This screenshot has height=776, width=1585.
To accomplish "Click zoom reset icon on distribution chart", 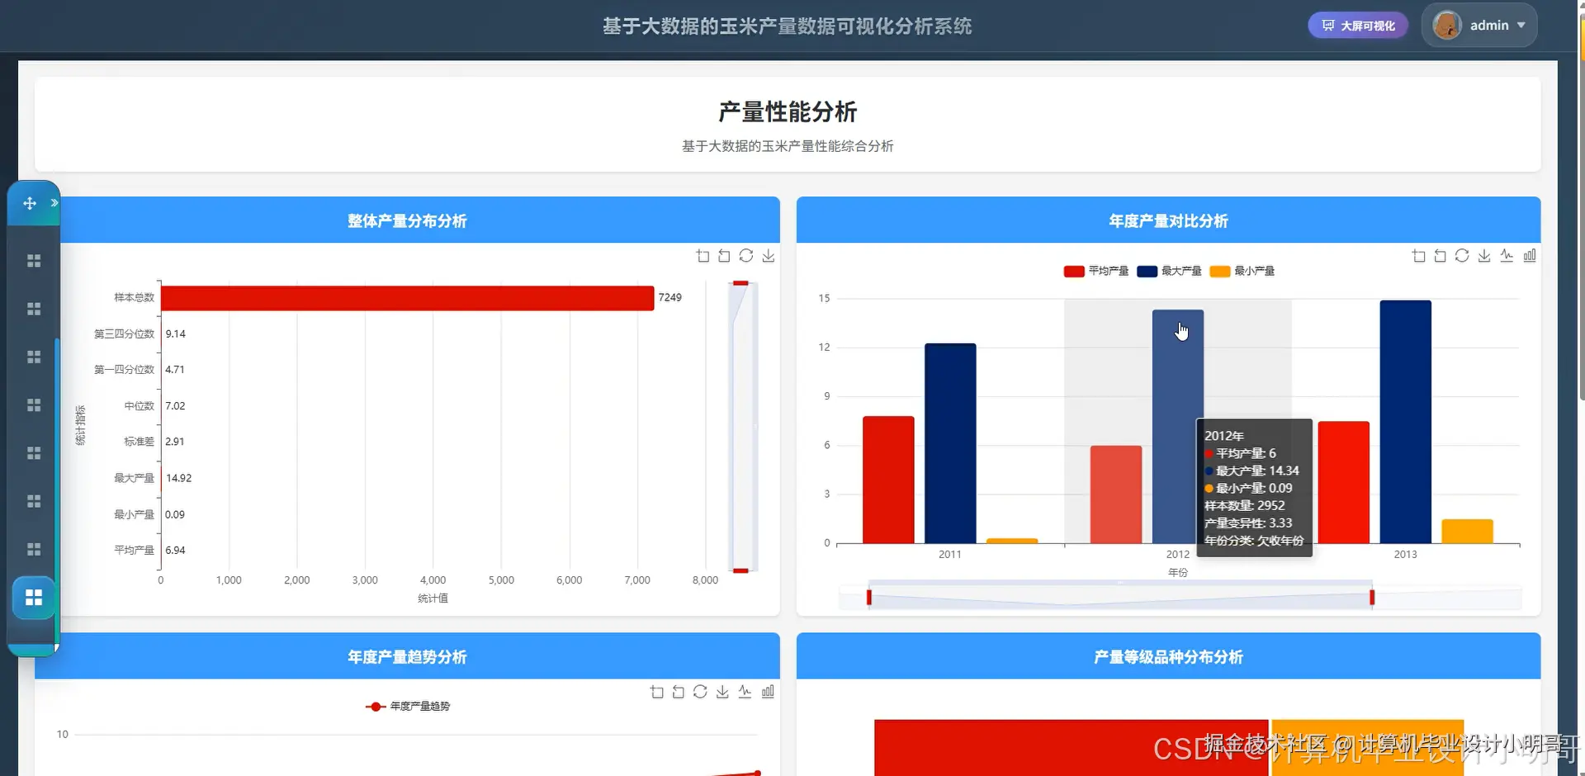I will [724, 255].
